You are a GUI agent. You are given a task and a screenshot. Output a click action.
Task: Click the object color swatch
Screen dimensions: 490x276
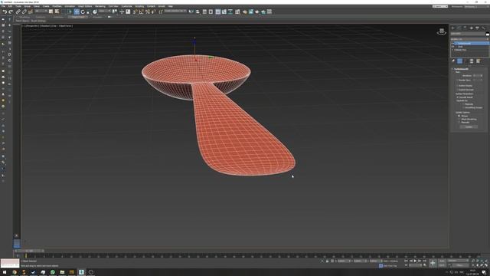[488, 34]
